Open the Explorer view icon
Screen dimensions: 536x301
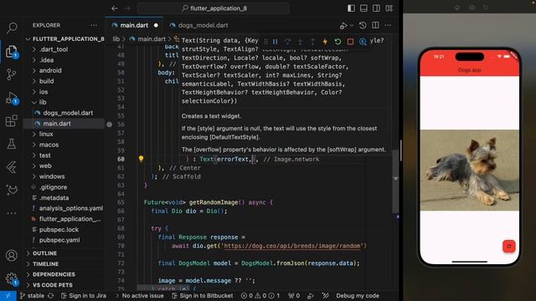pos(12,52)
